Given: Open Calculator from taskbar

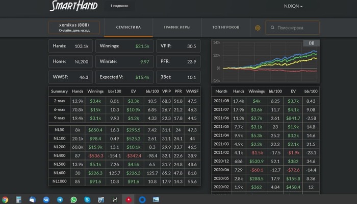Looking at the screenshot, I should coord(19,200).
